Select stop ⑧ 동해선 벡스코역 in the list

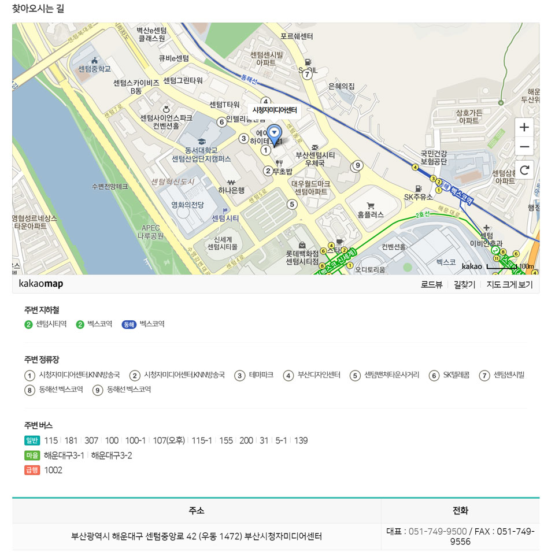tap(54, 390)
